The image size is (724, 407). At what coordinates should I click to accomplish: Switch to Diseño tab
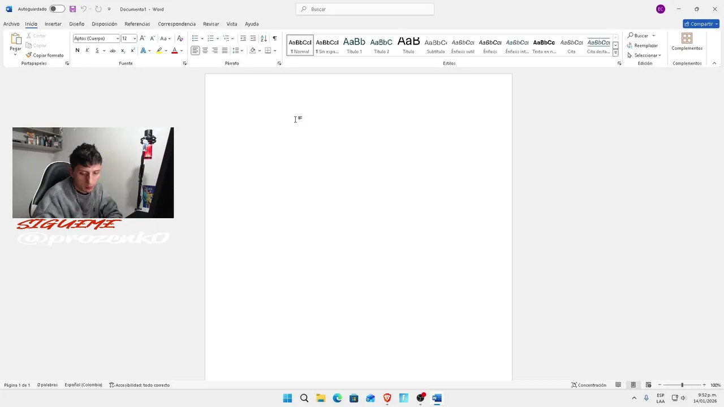(x=77, y=24)
